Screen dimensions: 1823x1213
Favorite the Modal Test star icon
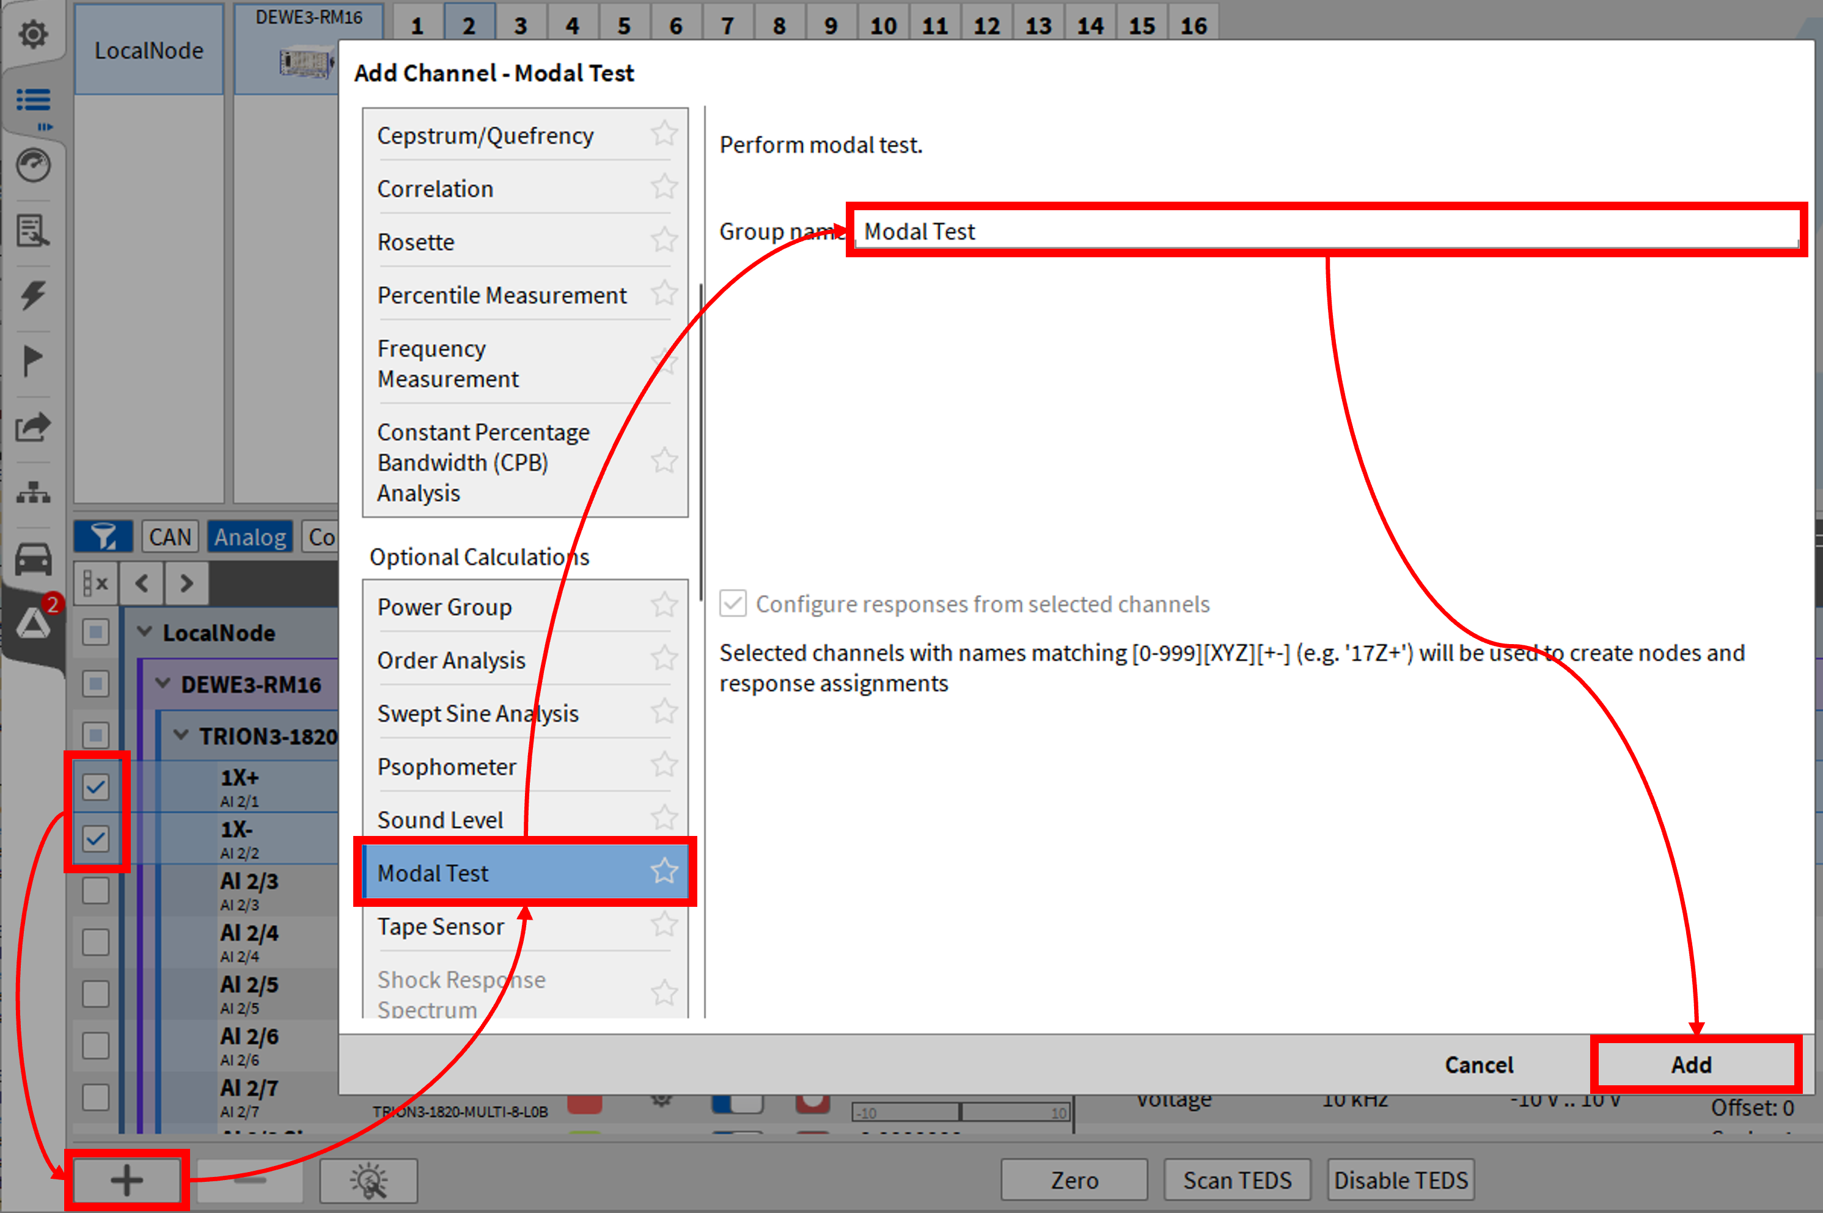point(664,872)
